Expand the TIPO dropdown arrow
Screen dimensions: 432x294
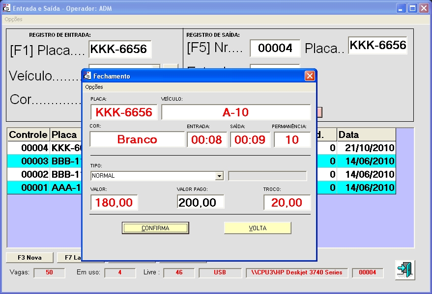click(x=220, y=176)
